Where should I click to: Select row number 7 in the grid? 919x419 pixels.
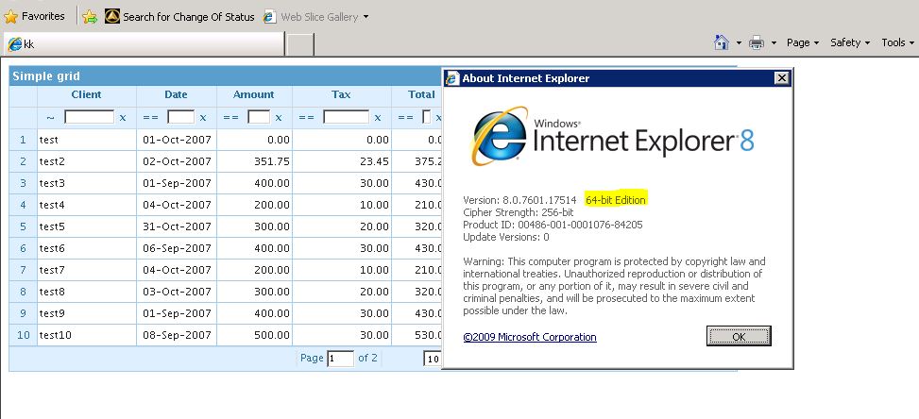tap(23, 270)
